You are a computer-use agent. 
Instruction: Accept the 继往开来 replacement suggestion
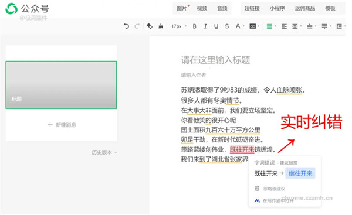coord(300,173)
